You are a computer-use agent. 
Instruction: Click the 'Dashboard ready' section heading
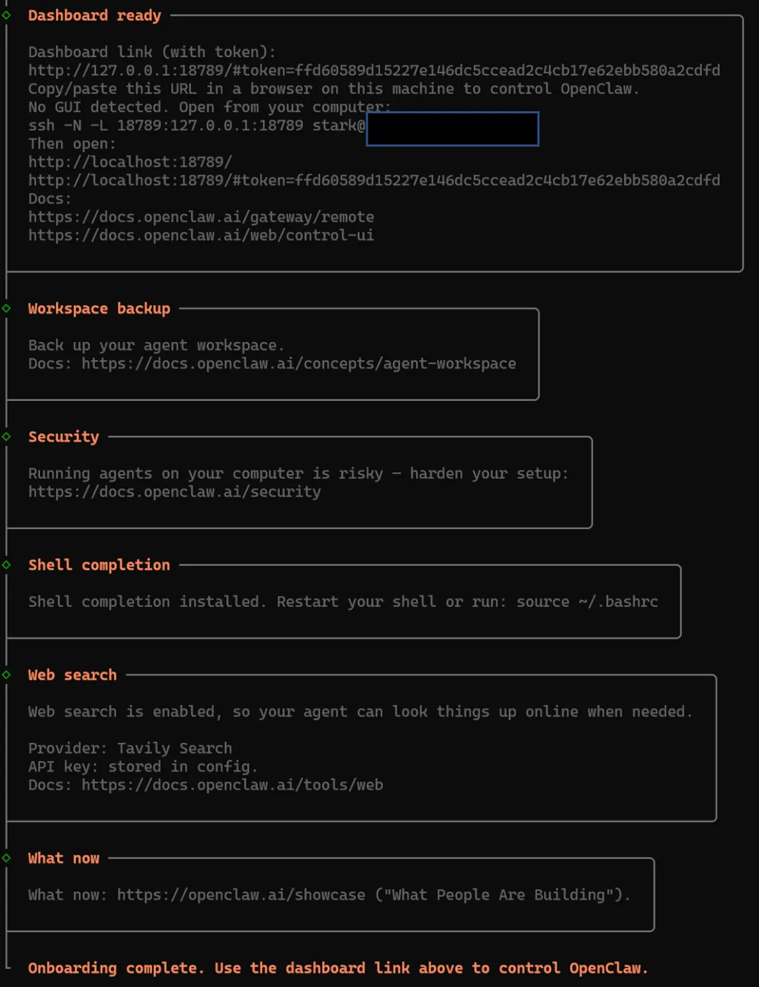click(95, 15)
